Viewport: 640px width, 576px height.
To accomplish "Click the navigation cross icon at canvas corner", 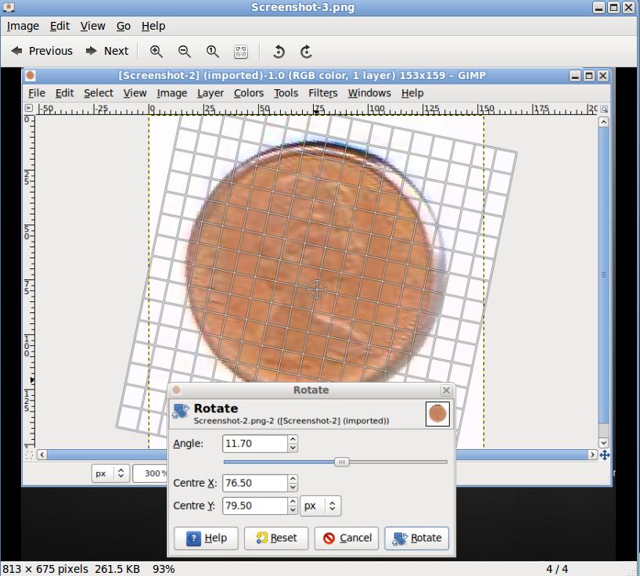I will [x=605, y=455].
